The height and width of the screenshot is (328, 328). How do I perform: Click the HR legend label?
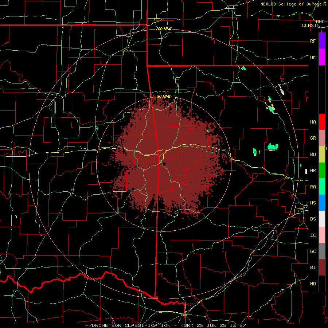[x=313, y=171]
